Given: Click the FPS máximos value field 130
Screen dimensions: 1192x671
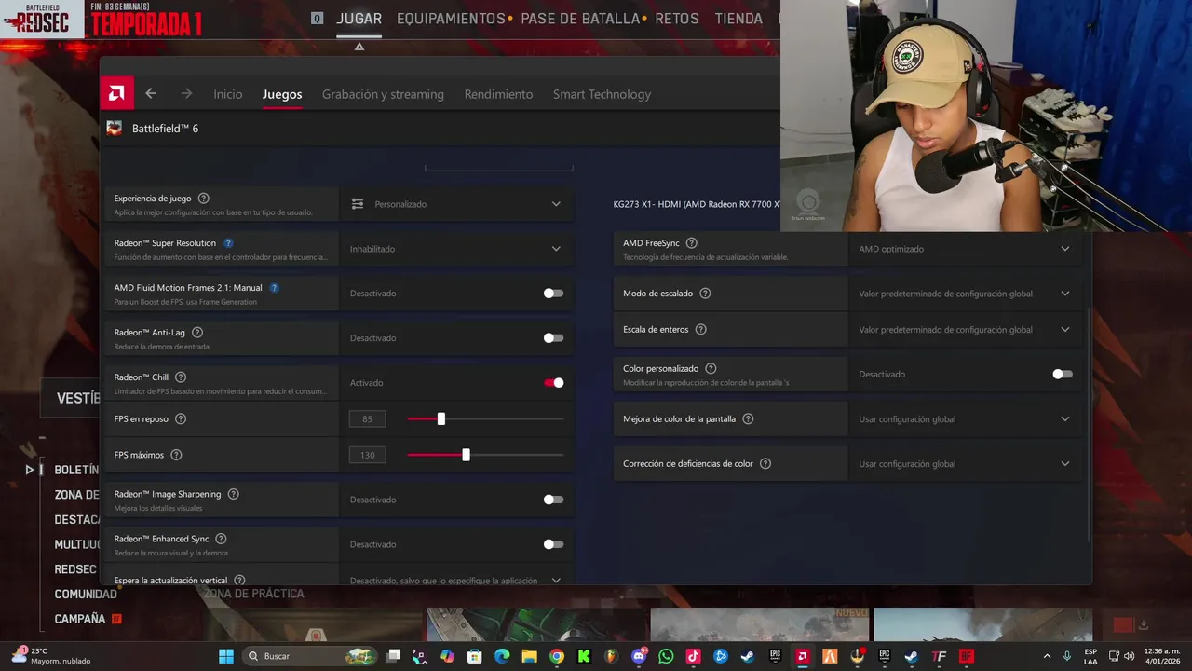Looking at the screenshot, I should pyautogui.click(x=367, y=455).
